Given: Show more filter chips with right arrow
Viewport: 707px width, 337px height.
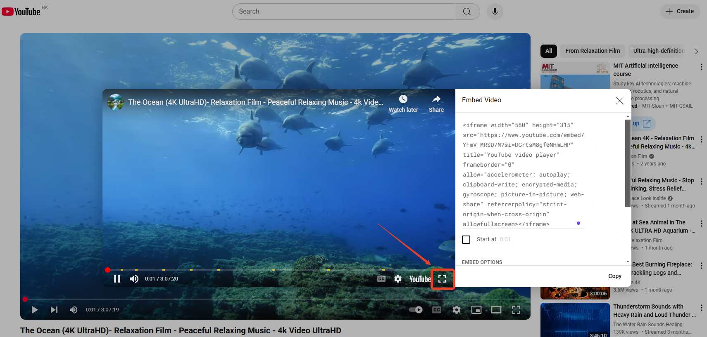Looking at the screenshot, I should click(x=697, y=52).
